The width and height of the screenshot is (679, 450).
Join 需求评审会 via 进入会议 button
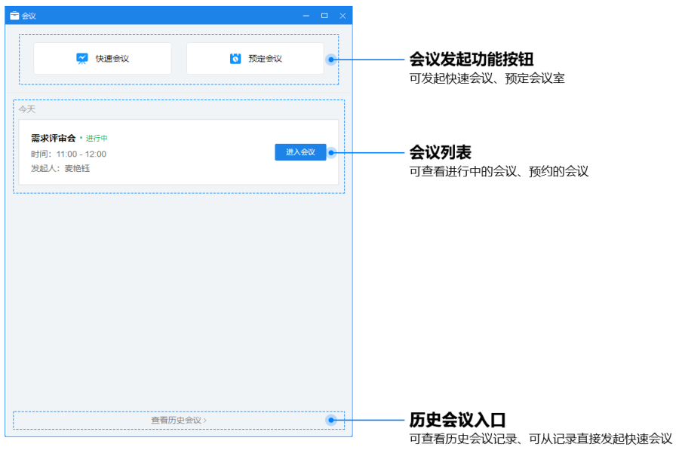tap(300, 152)
